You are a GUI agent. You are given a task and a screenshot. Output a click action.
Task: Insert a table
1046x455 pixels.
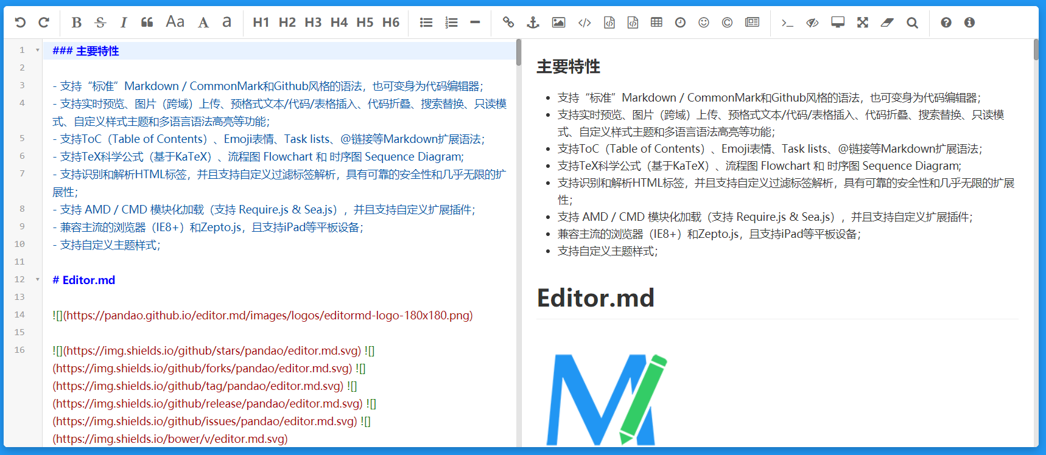(x=656, y=23)
